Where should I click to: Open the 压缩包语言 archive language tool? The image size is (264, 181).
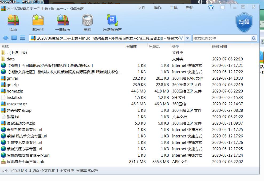click(112, 23)
